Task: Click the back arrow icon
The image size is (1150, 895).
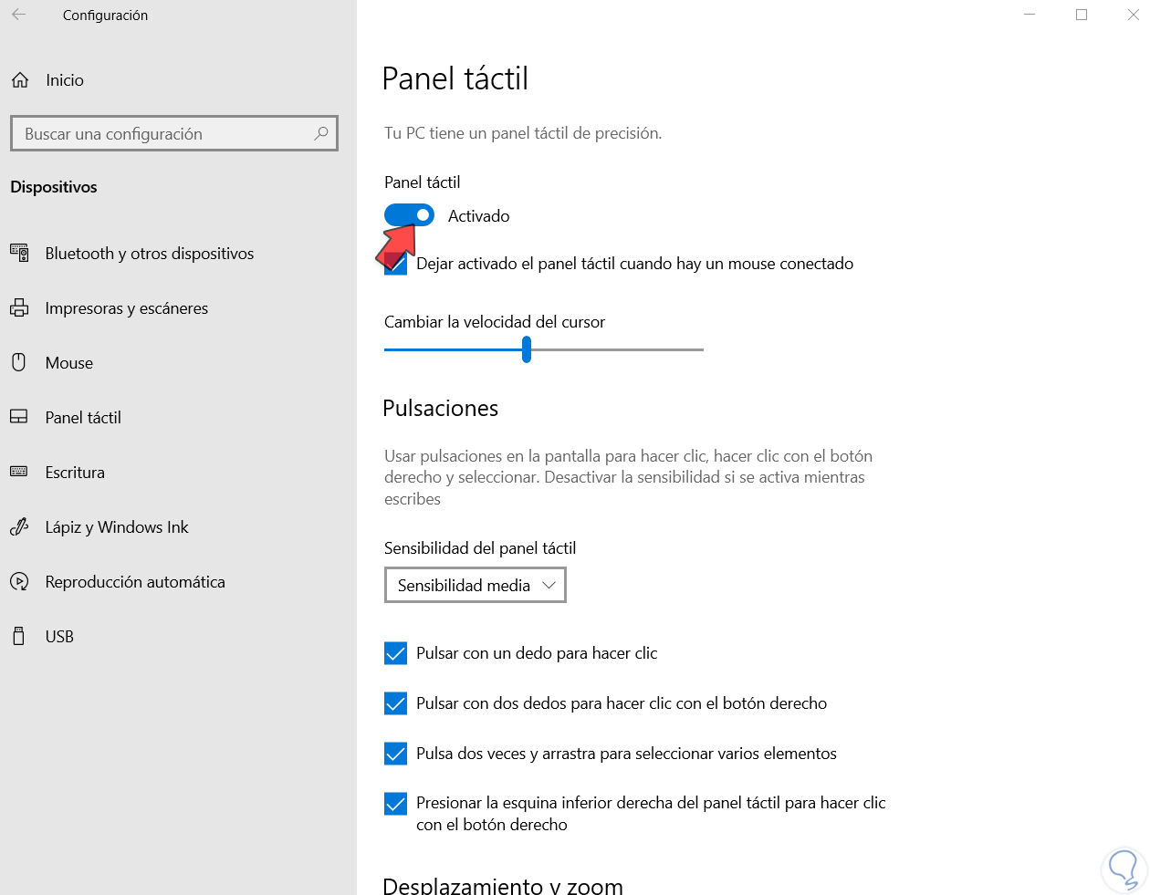Action: pyautogui.click(x=19, y=15)
